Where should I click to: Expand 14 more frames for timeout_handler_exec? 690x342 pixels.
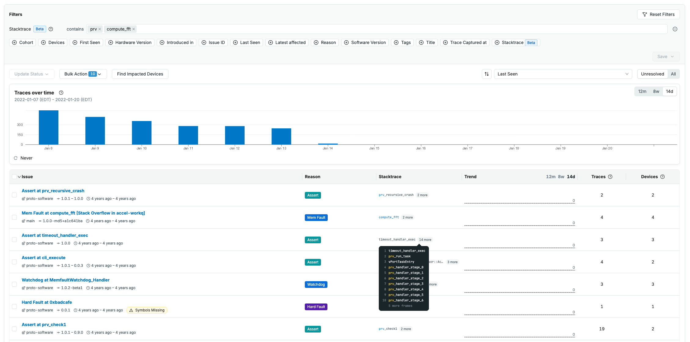tap(425, 240)
